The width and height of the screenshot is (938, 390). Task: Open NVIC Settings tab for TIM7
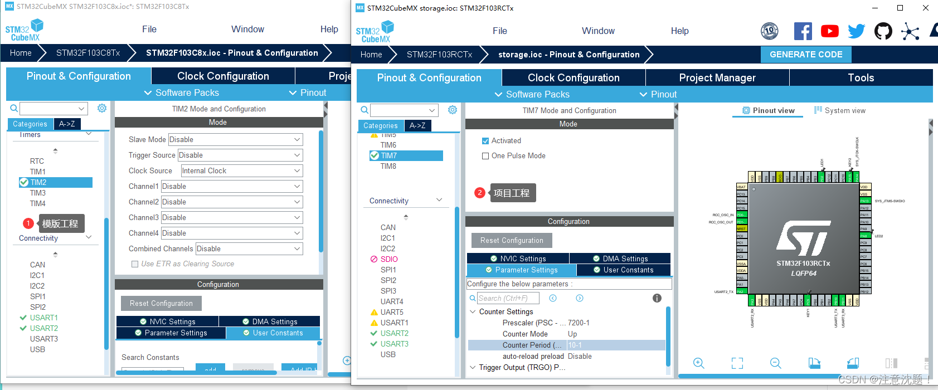(x=518, y=259)
